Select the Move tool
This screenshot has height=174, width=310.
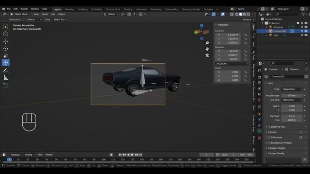pyautogui.click(x=5, y=42)
